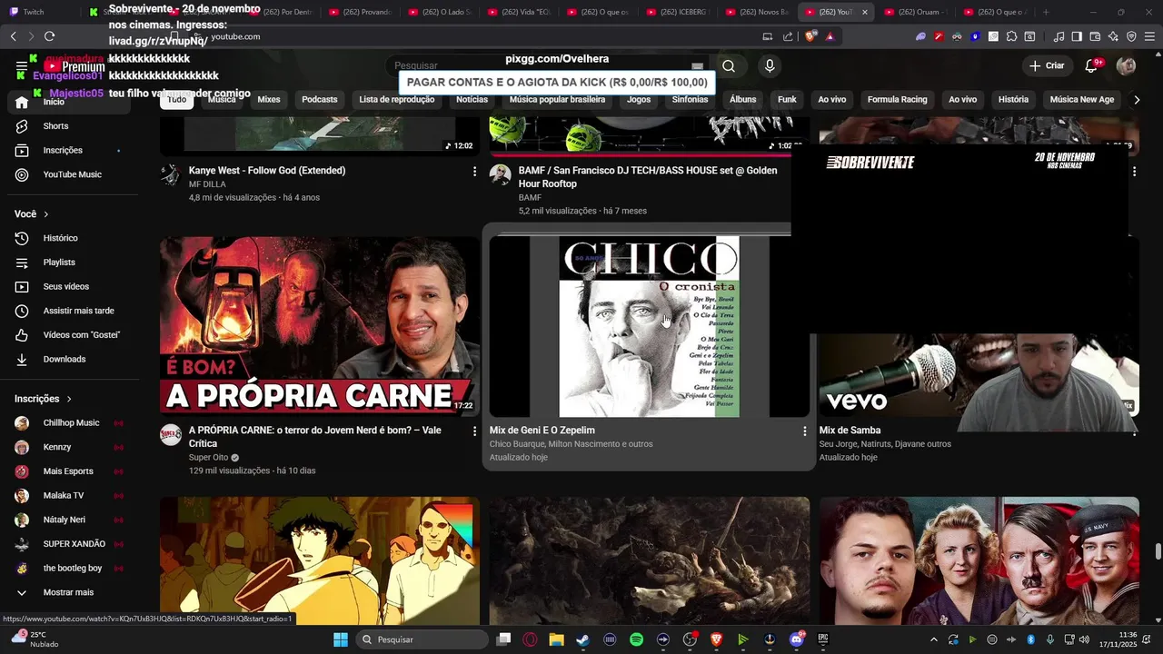Open Epic Games Launcher from taskbar
This screenshot has height=654, width=1163.
[x=823, y=639]
